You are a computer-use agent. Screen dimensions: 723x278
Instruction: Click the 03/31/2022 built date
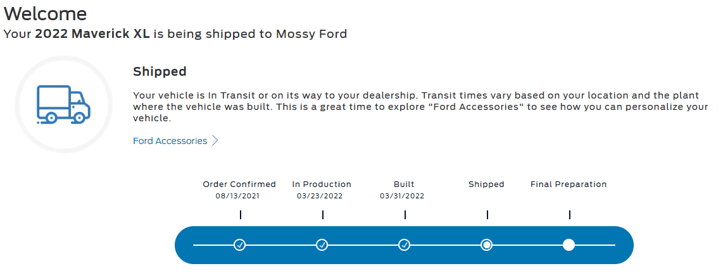(402, 196)
